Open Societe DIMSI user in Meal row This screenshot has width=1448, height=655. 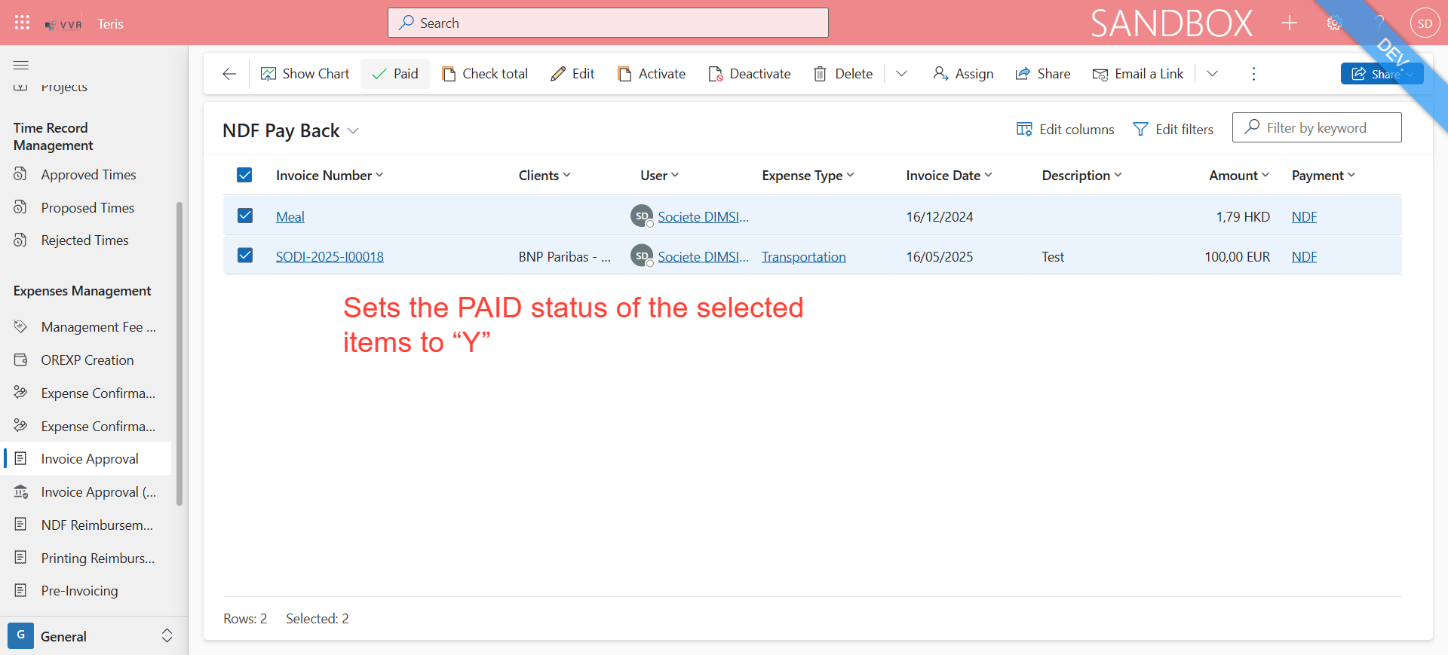pyautogui.click(x=703, y=217)
